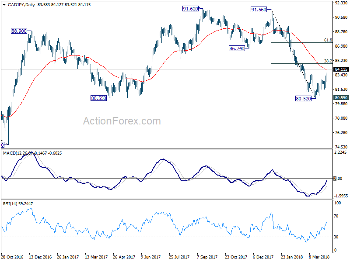
Task: Select the 88.780 price axis label
Action: 341,32
